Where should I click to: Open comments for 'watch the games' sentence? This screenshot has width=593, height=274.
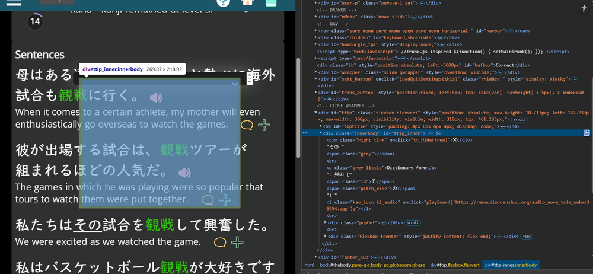247,125
